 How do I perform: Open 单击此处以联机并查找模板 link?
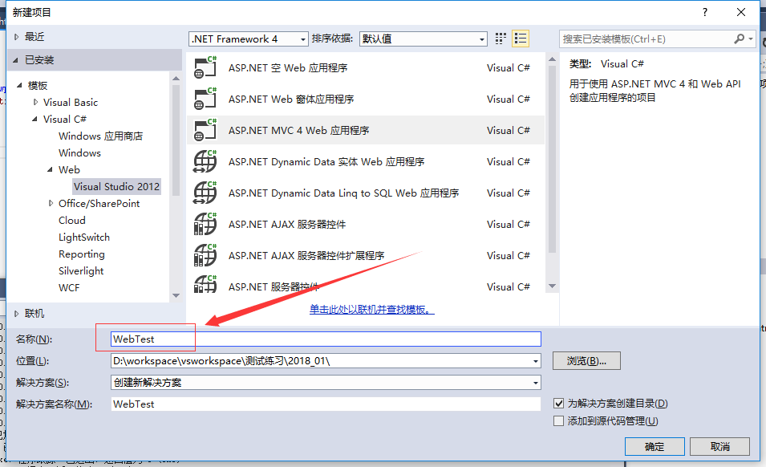point(371,309)
